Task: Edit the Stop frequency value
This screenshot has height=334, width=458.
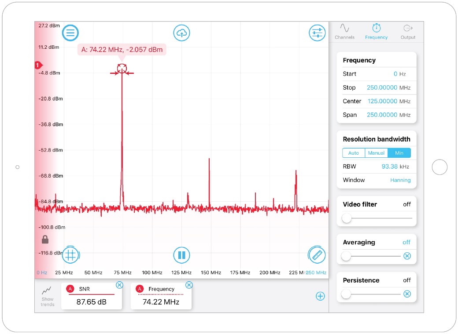Action: (x=382, y=87)
